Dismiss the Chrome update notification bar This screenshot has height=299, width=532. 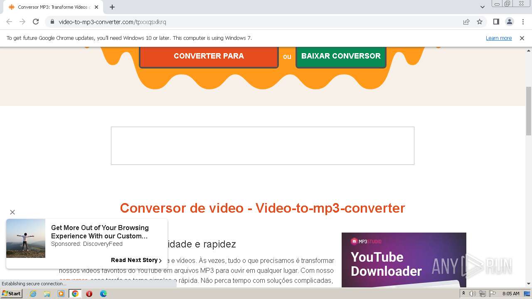pyautogui.click(x=522, y=38)
